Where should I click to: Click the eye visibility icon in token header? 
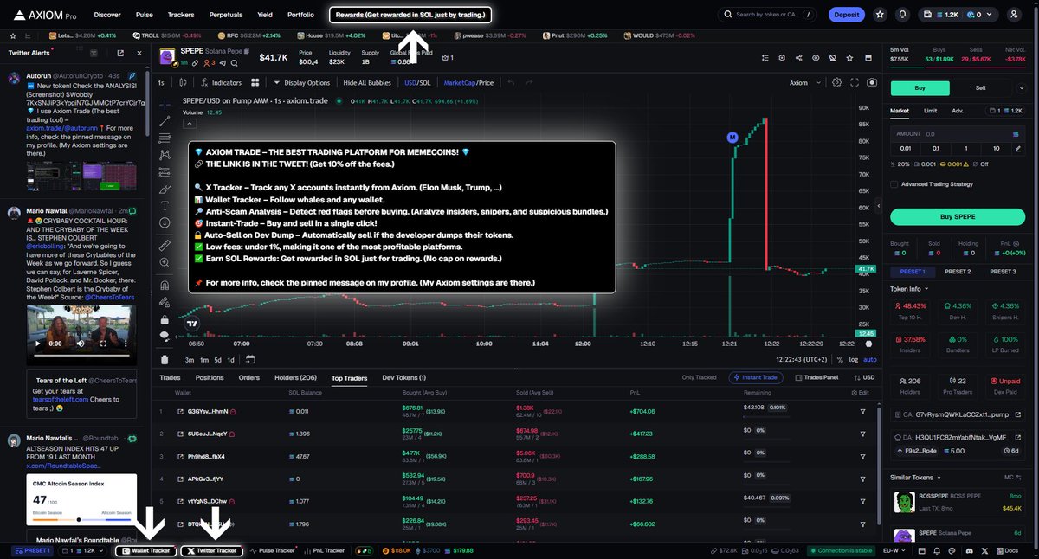coord(816,58)
